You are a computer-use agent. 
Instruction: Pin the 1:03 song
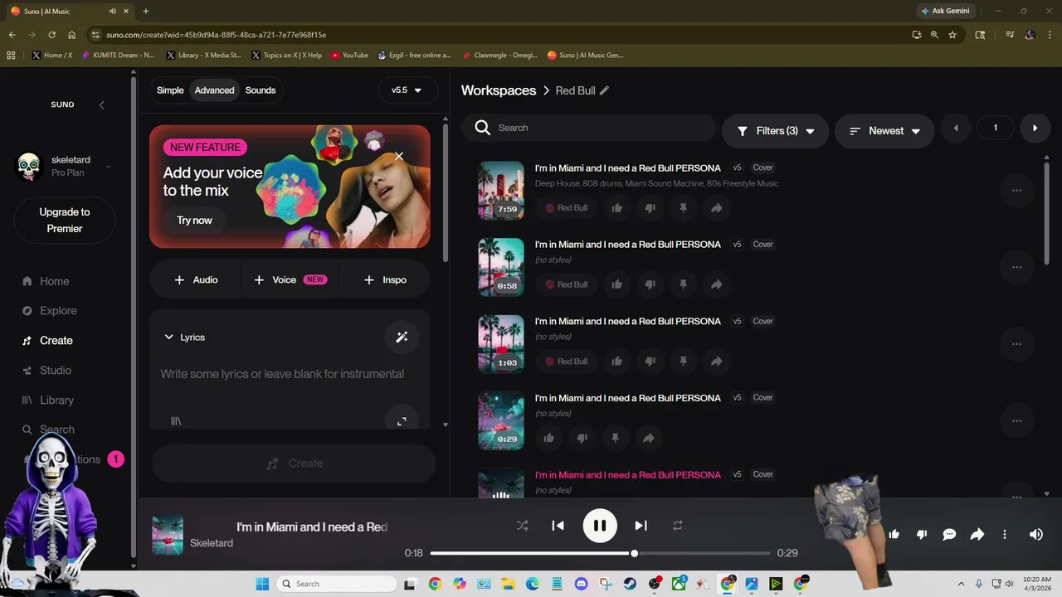[683, 362]
